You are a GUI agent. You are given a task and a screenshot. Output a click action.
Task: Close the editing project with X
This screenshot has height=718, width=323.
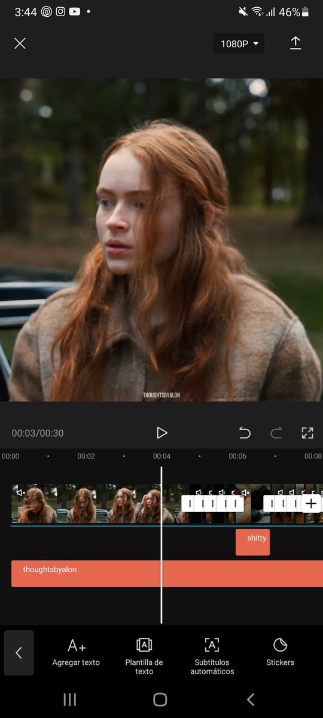click(x=20, y=44)
